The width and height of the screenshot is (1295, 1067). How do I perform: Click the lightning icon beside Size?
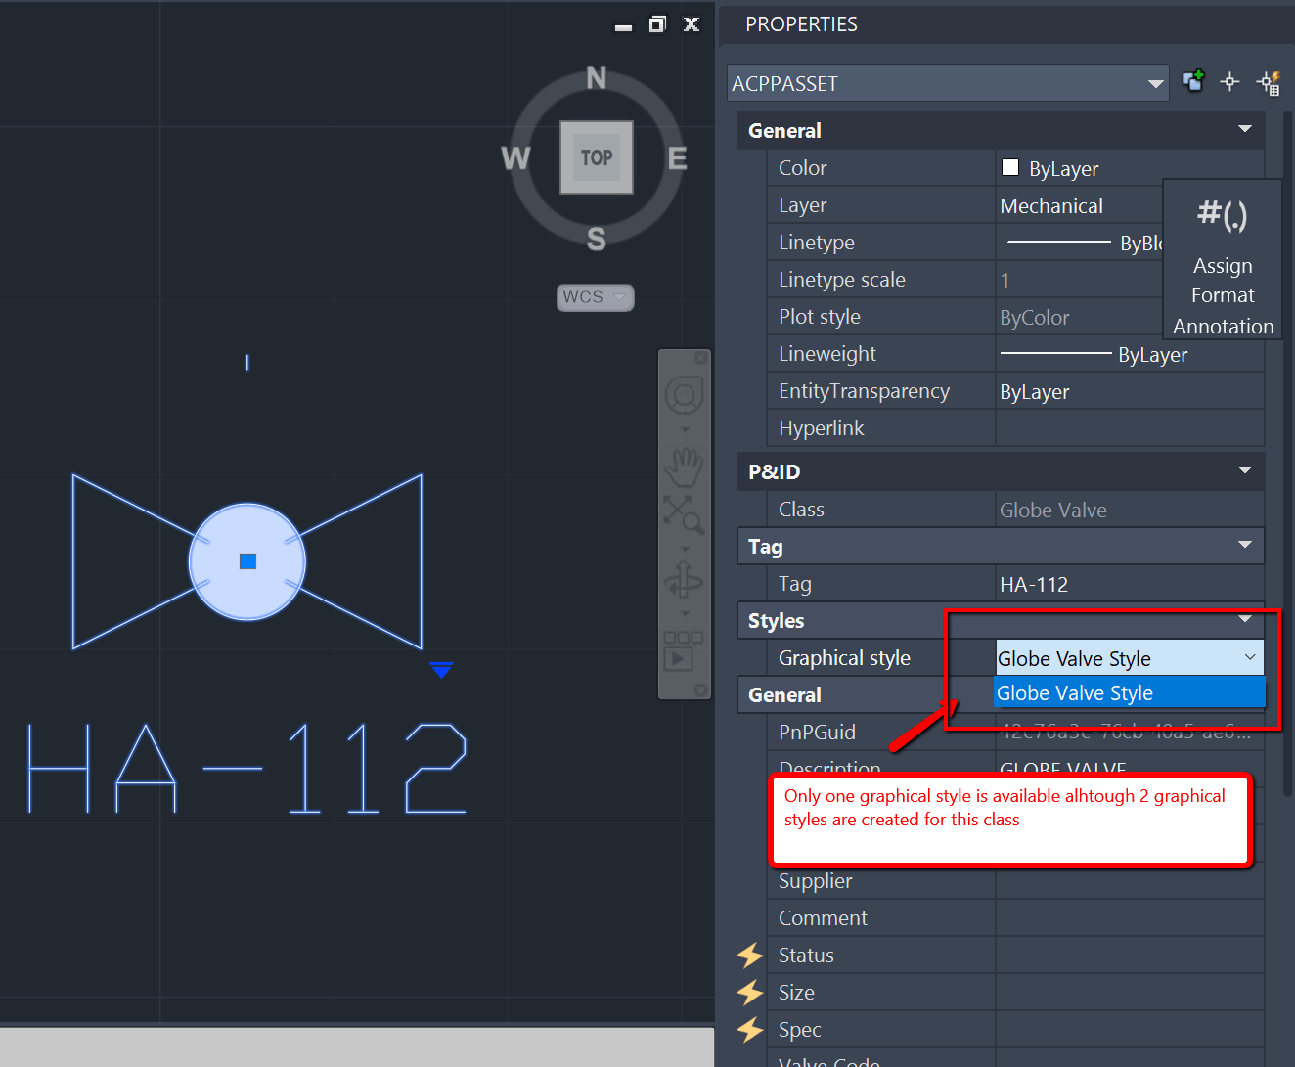[x=750, y=992]
